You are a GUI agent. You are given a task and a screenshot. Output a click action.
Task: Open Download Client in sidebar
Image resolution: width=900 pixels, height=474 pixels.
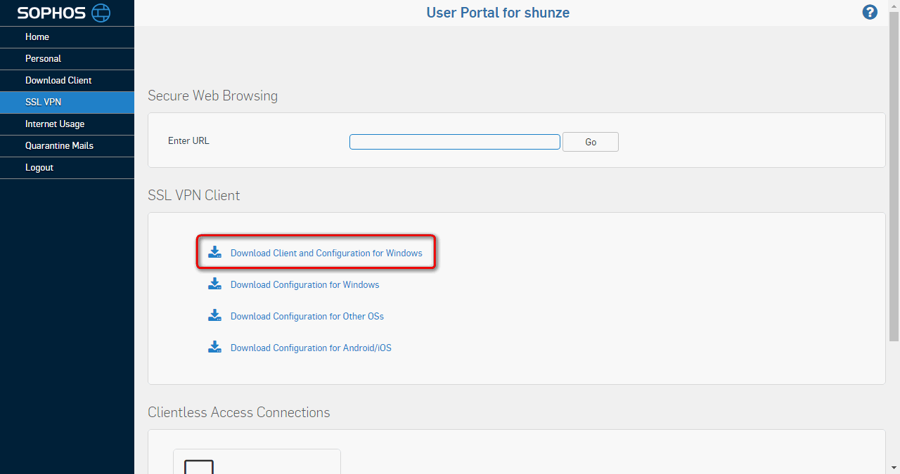click(x=67, y=81)
